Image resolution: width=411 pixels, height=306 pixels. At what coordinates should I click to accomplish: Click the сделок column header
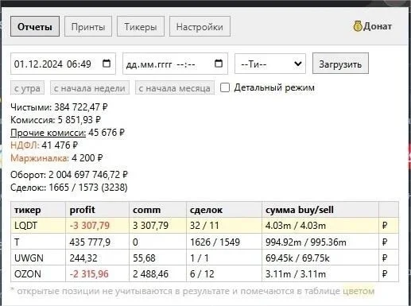click(x=224, y=210)
